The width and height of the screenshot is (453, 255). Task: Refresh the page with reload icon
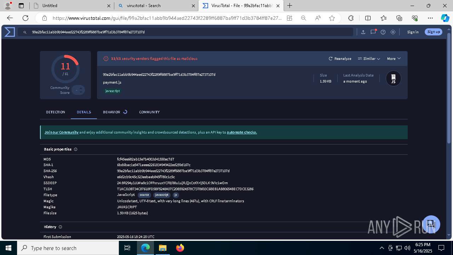point(25,18)
